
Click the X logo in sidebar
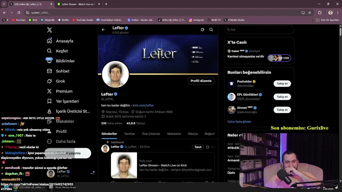(x=49, y=30)
